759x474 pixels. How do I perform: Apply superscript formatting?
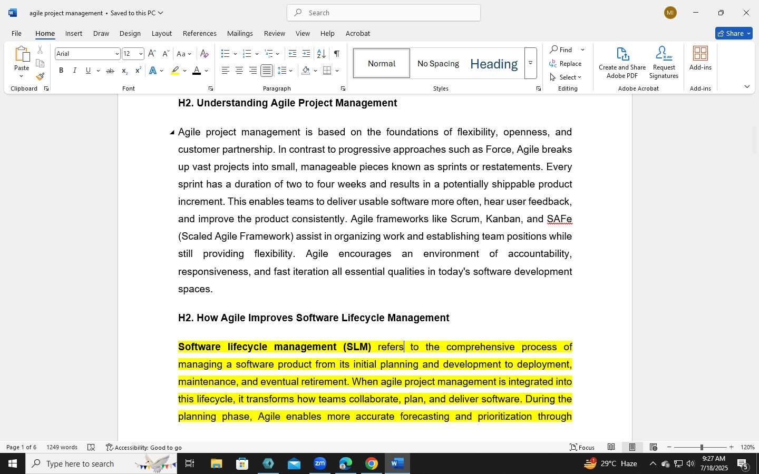click(x=138, y=71)
